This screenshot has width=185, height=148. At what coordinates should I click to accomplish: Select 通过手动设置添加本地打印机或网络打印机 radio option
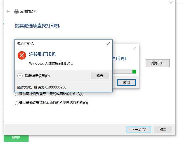point(17,103)
